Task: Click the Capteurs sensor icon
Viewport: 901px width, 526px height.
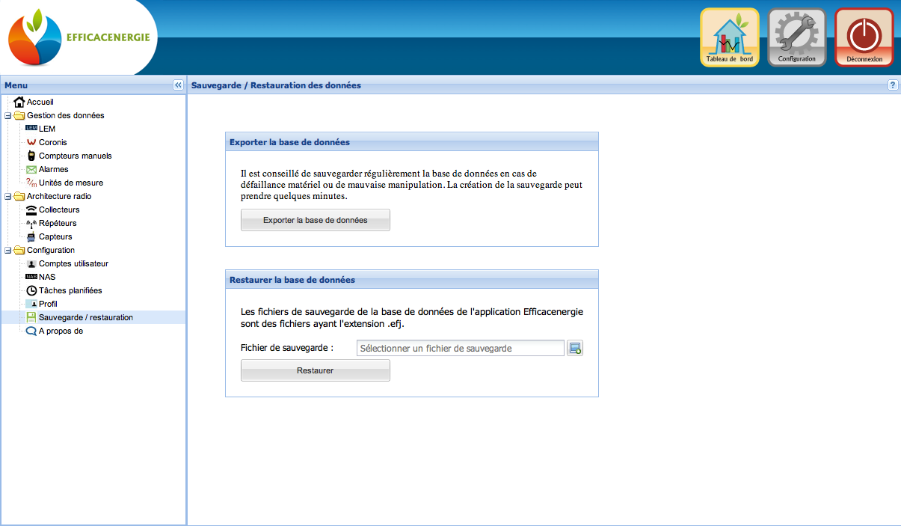Action: (x=31, y=236)
